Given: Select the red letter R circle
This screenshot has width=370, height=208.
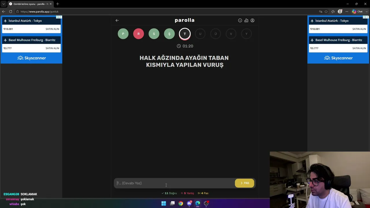Looking at the screenshot, I should (x=138, y=34).
